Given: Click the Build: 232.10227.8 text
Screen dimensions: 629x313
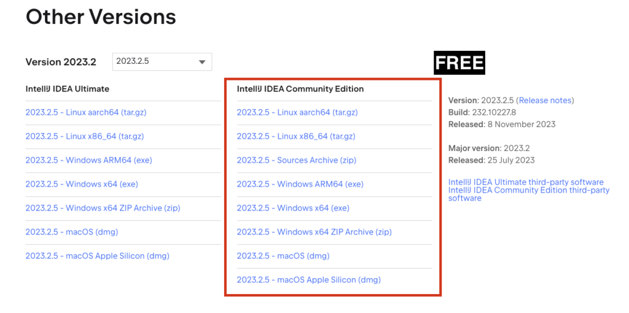Looking at the screenshot, I should (x=482, y=112).
